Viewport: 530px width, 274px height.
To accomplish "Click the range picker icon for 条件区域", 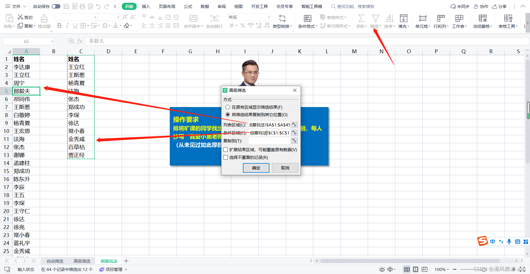I will (294, 133).
